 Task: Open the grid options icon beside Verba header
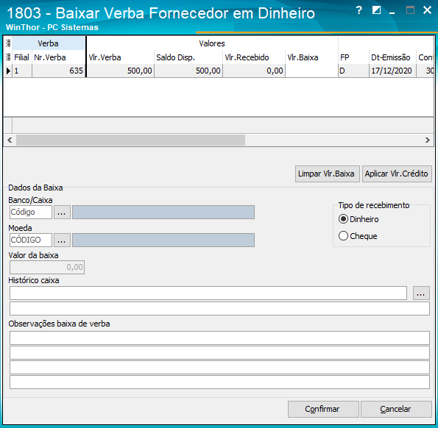click(x=8, y=43)
